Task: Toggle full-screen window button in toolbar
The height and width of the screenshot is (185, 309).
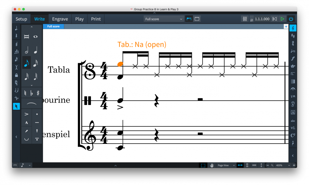Action: pyautogui.click(x=197, y=19)
